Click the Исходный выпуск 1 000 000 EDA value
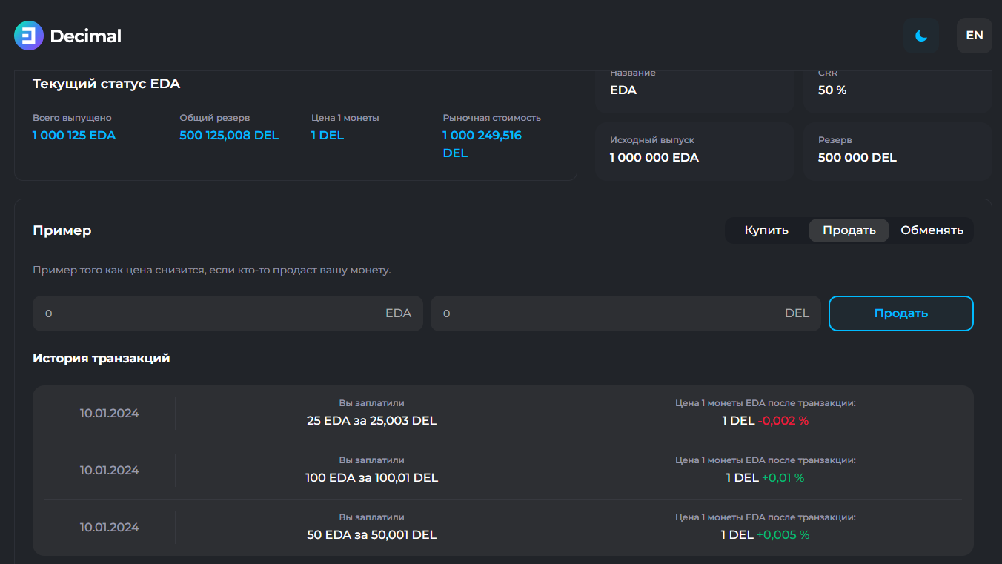Image resolution: width=1002 pixels, height=564 pixels. 654,158
